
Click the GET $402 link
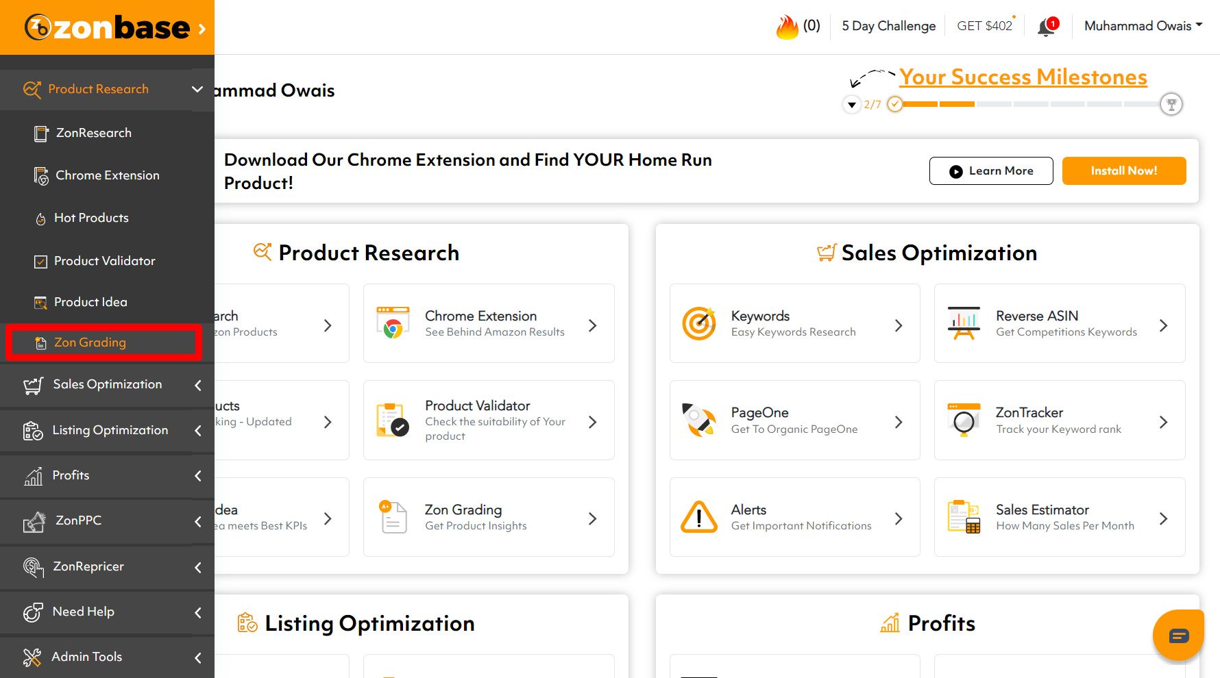tap(984, 26)
